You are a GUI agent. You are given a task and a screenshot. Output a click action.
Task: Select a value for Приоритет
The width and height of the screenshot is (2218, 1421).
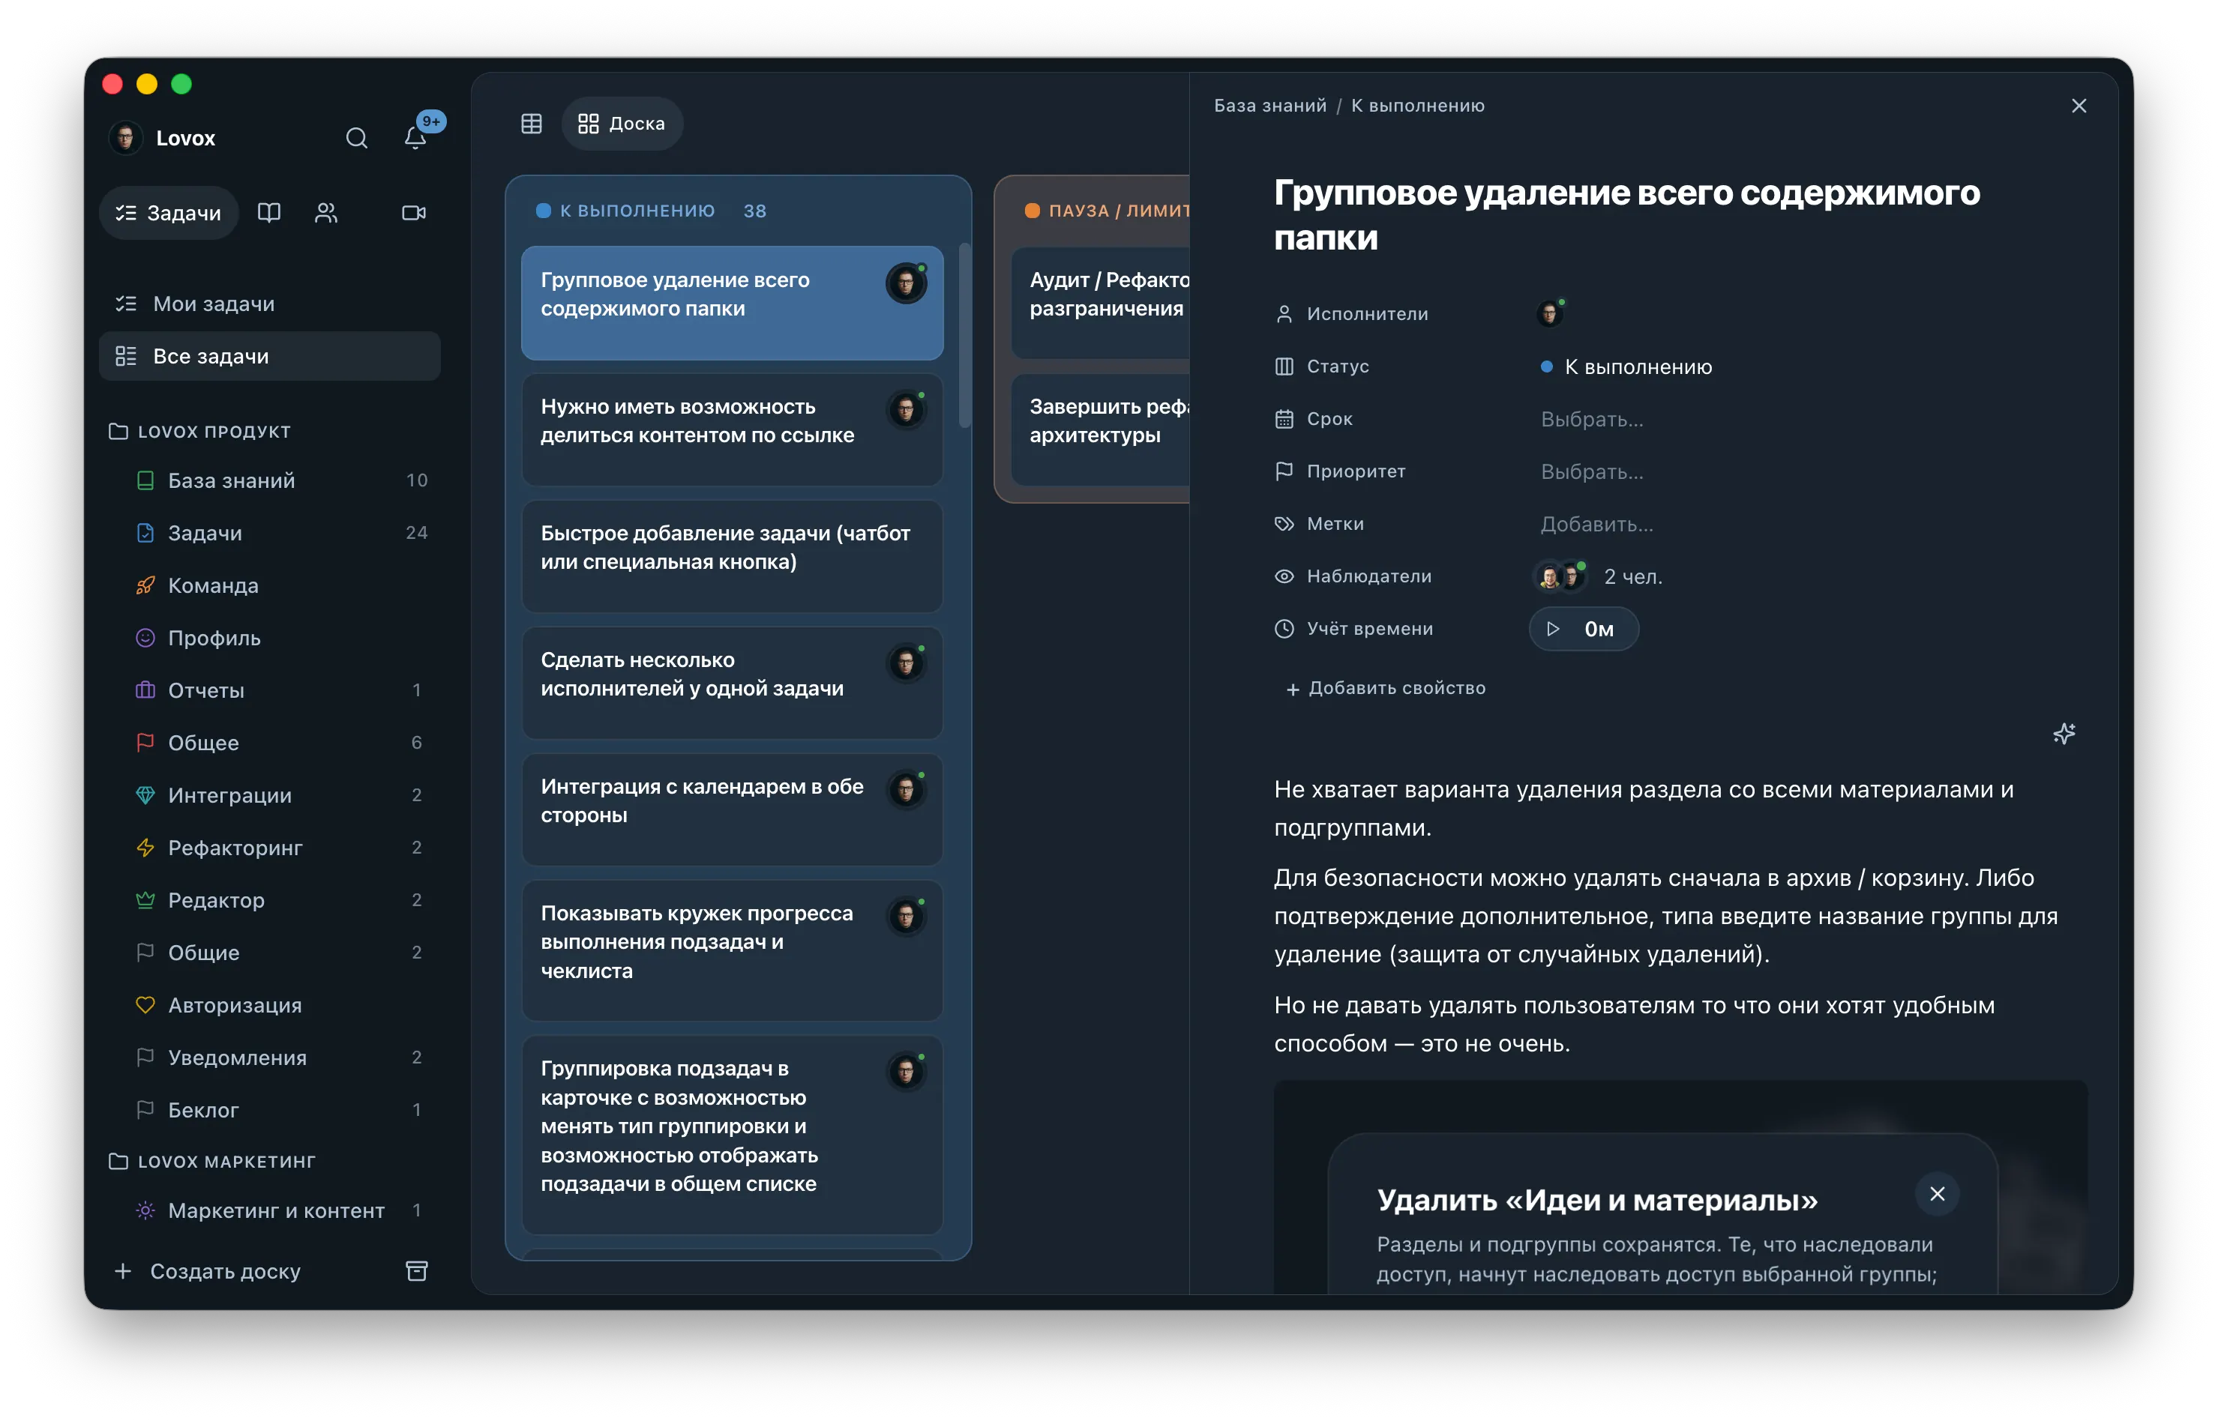(x=1592, y=471)
